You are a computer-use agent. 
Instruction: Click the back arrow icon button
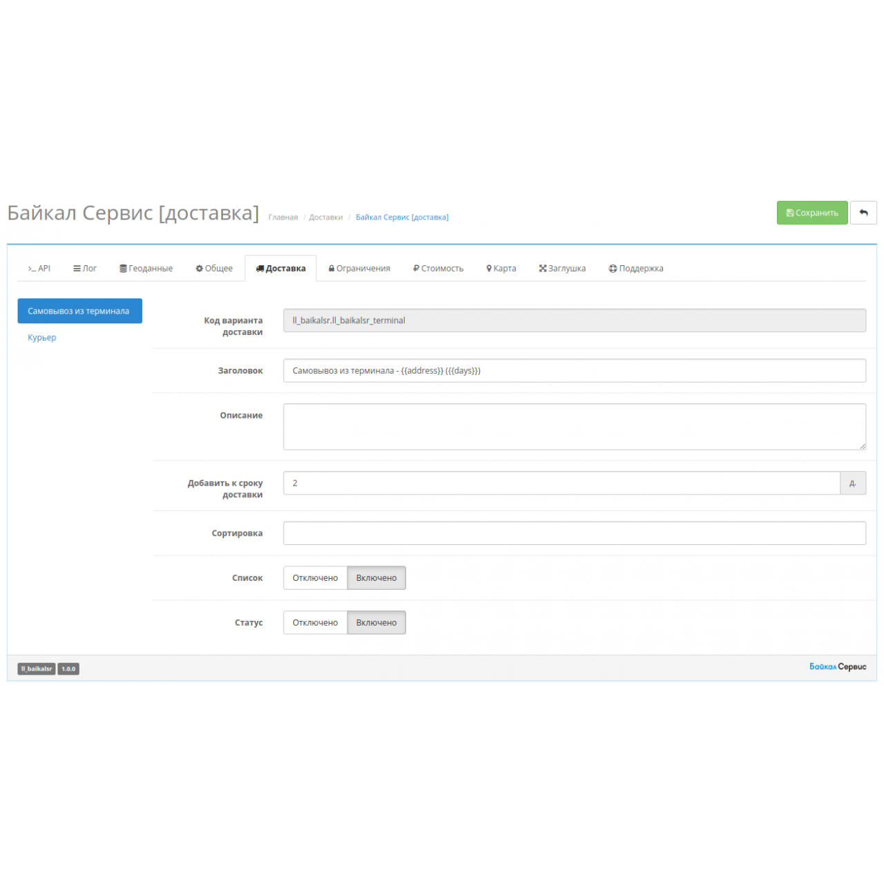[863, 213]
